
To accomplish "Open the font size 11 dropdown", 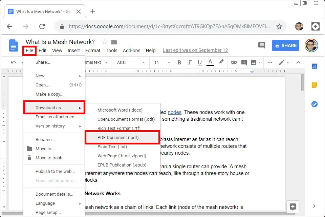I will coord(162,62).
